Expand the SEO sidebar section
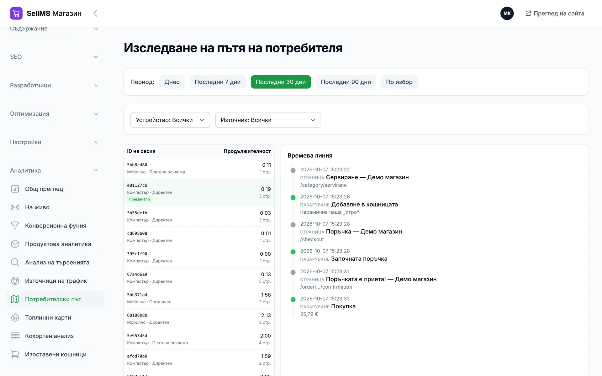This screenshot has height=376, width=602. [55, 57]
